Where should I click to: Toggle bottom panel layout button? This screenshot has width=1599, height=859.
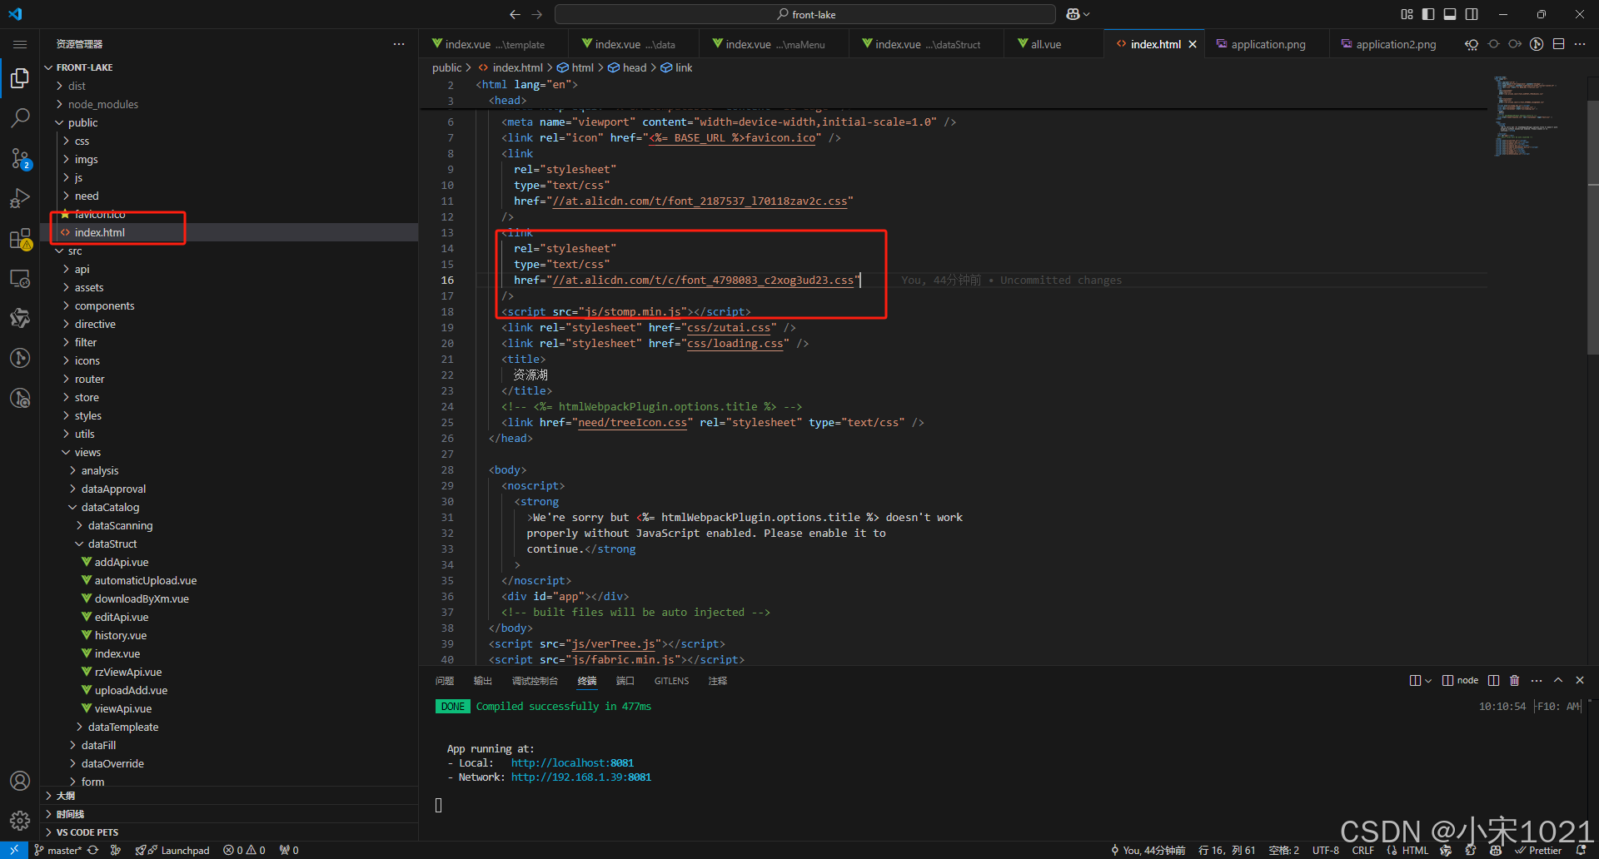(1450, 14)
